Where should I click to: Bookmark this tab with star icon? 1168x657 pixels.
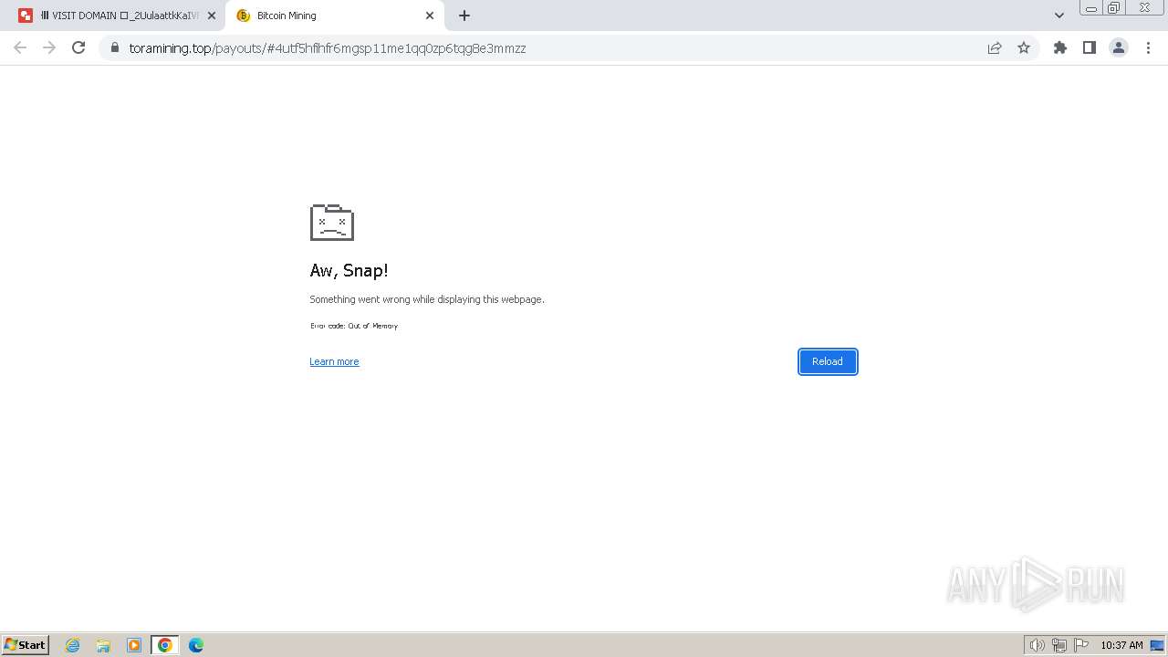1024,47
